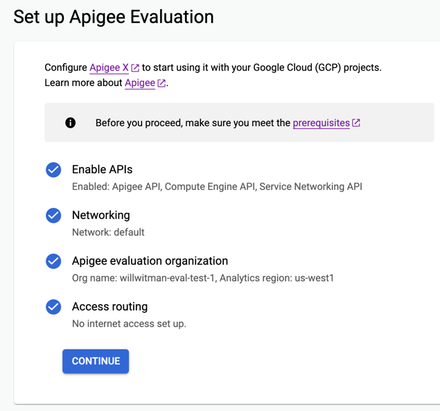Open the Learn more Apigee link

click(140, 83)
